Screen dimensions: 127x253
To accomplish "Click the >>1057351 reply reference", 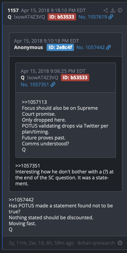I will click(x=28, y=166).
